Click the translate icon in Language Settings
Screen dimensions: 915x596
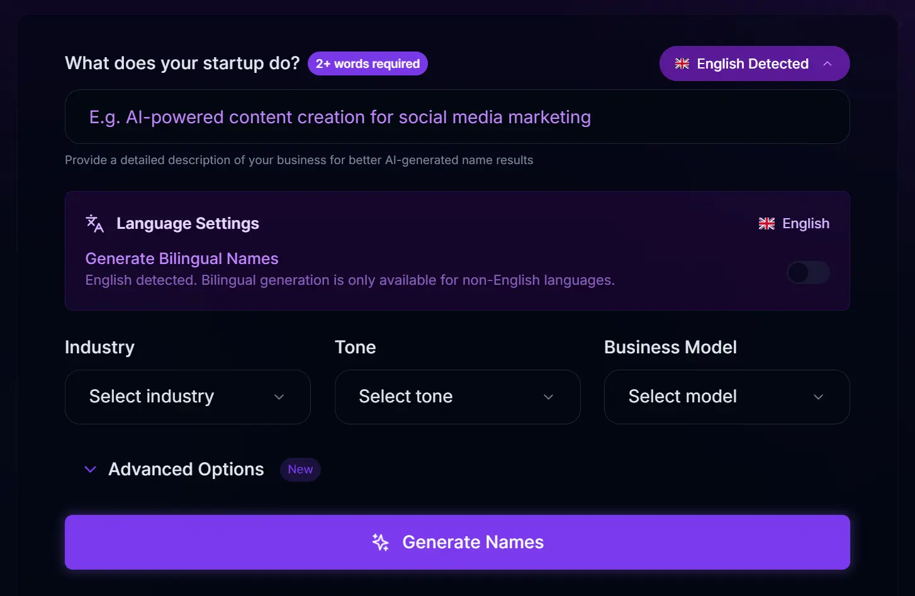pyautogui.click(x=94, y=223)
